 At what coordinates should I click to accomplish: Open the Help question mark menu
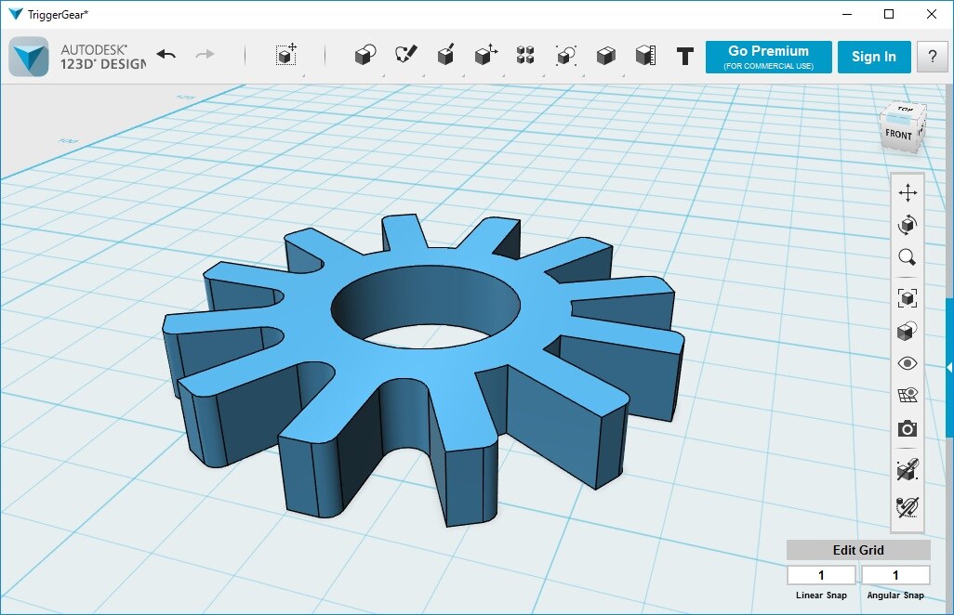point(932,57)
